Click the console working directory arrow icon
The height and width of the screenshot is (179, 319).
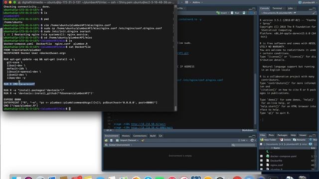295,13
